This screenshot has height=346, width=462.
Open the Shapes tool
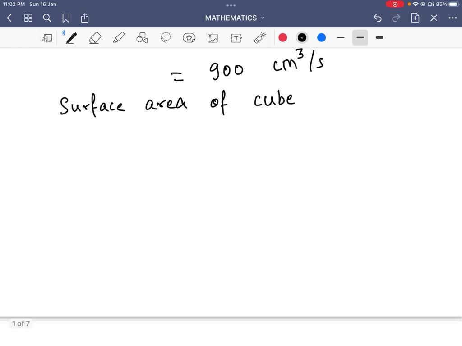tap(142, 38)
